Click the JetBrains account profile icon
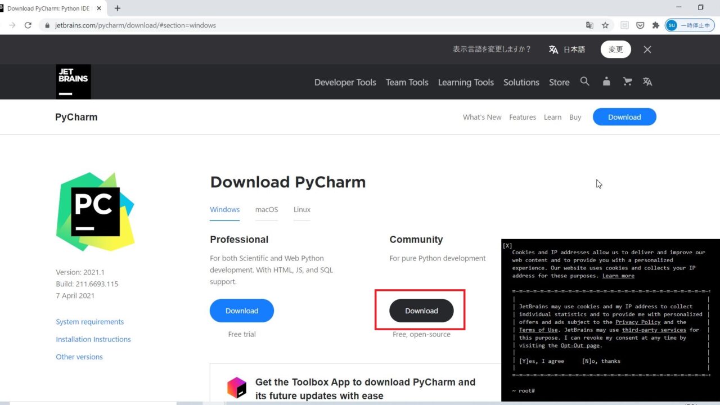 pyautogui.click(x=606, y=82)
